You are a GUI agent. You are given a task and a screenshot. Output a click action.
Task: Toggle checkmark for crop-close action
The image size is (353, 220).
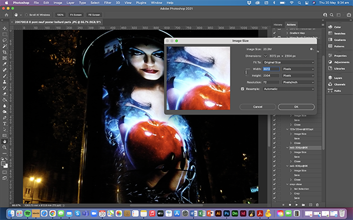click(x=274, y=184)
